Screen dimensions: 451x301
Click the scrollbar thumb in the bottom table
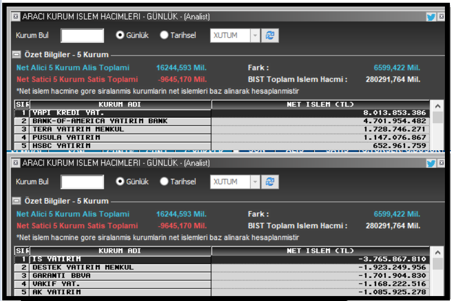point(437,264)
